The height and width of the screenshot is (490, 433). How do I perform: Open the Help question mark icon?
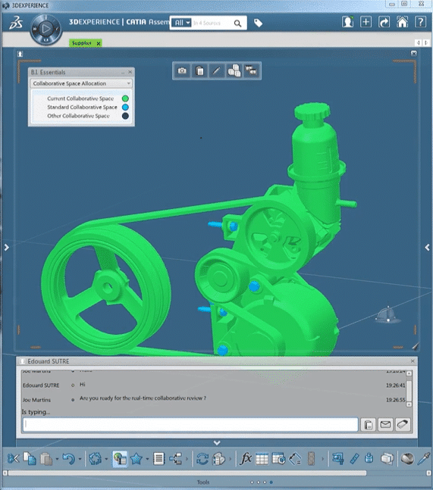pyautogui.click(x=420, y=22)
